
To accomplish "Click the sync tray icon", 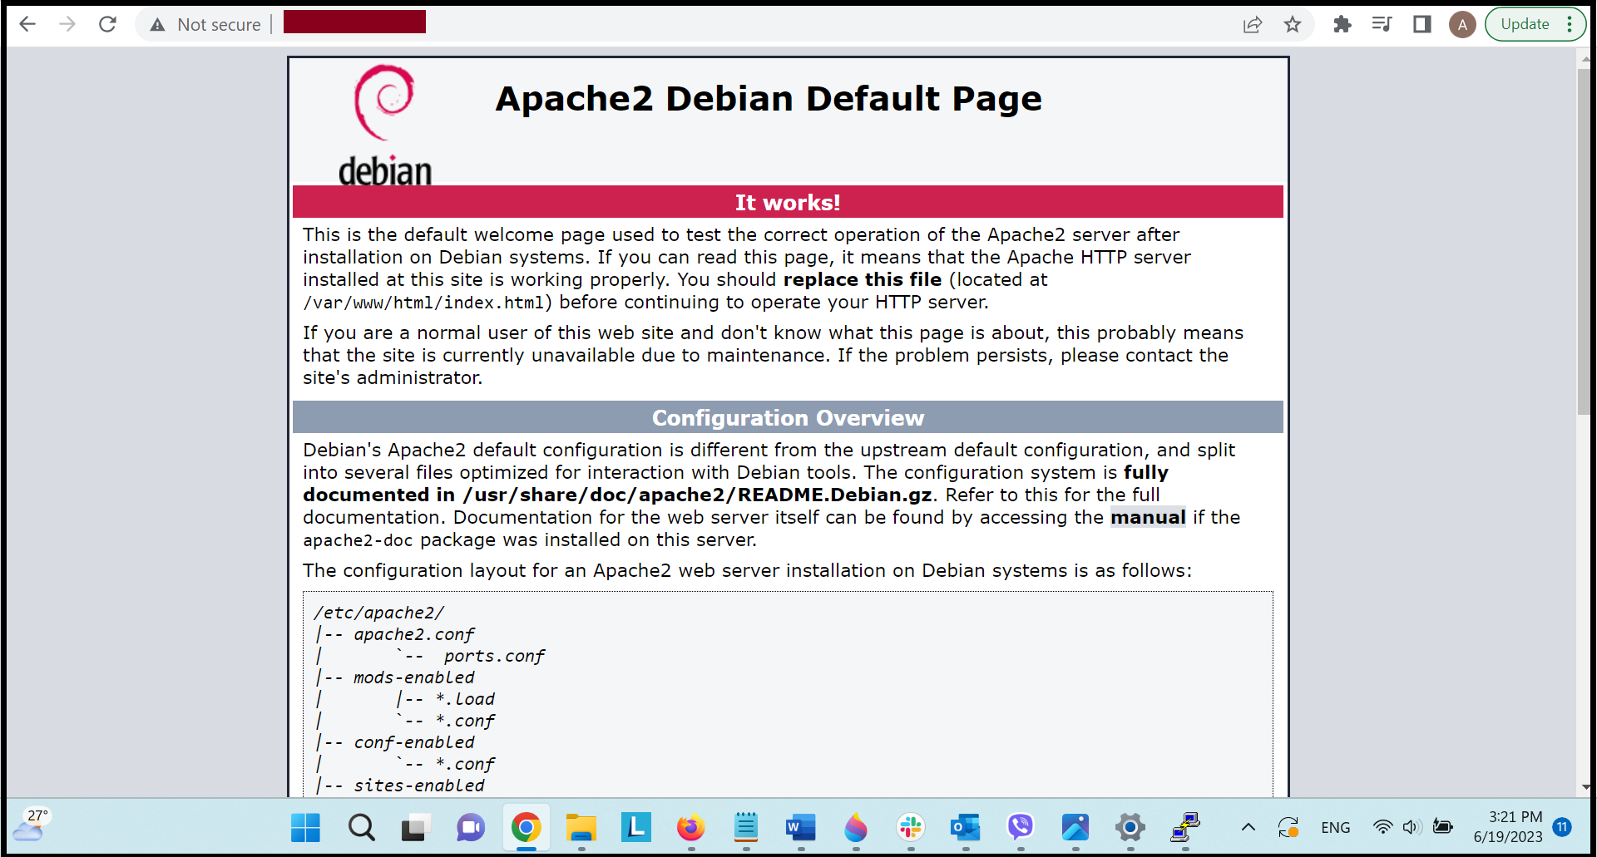I will tap(1288, 827).
